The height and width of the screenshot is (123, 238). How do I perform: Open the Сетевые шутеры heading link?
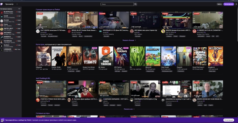coord(43,113)
